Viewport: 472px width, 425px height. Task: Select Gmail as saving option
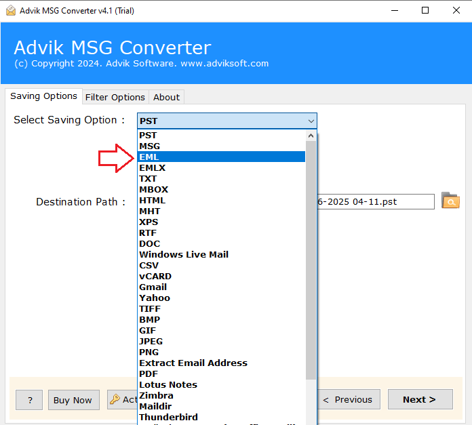coord(221,287)
